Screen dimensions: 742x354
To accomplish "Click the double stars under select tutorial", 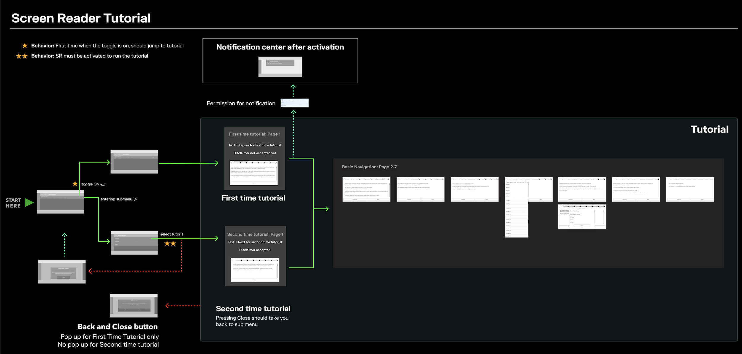I will coord(170,243).
